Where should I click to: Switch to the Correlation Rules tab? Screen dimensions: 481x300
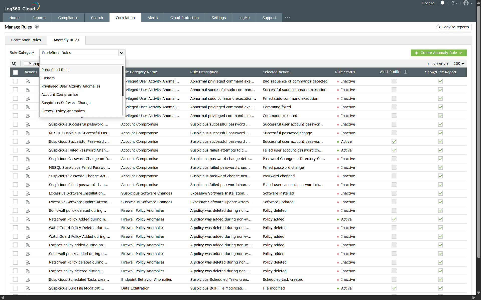click(x=26, y=40)
